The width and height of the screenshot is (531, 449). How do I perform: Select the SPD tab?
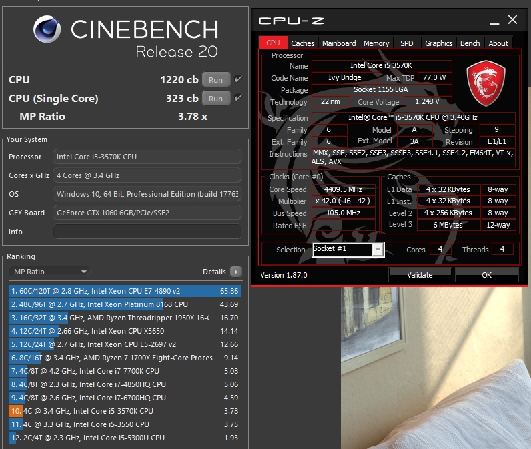pos(407,43)
